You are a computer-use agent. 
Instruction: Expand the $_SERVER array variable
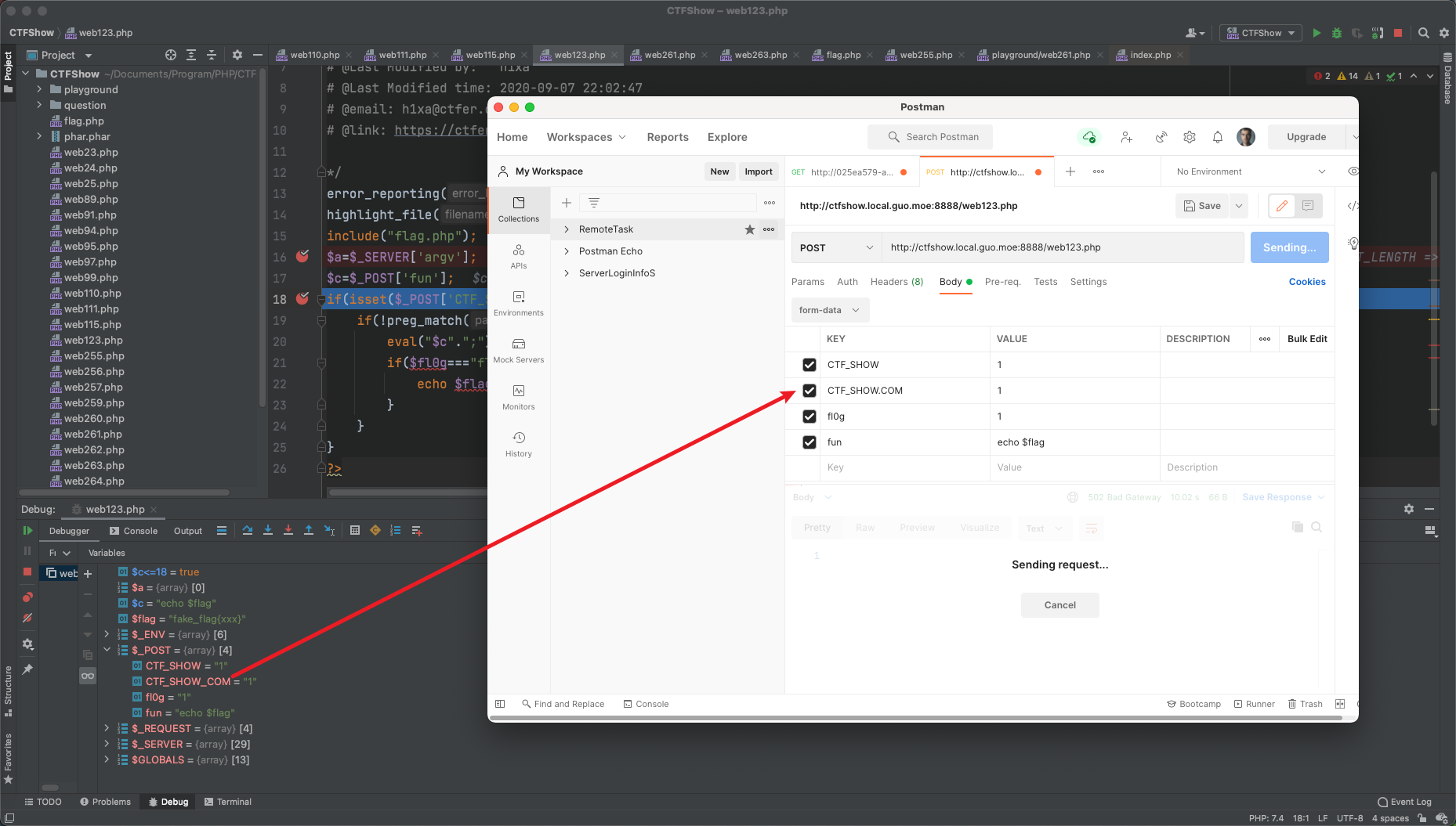(x=107, y=744)
